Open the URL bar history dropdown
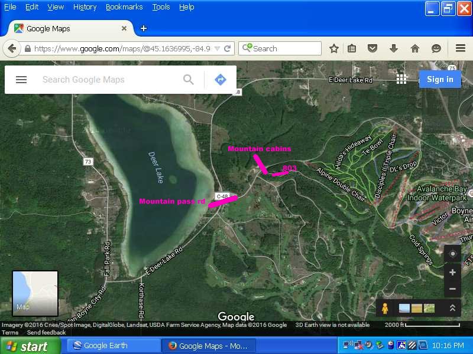The height and width of the screenshot is (354, 473). pyautogui.click(x=217, y=48)
